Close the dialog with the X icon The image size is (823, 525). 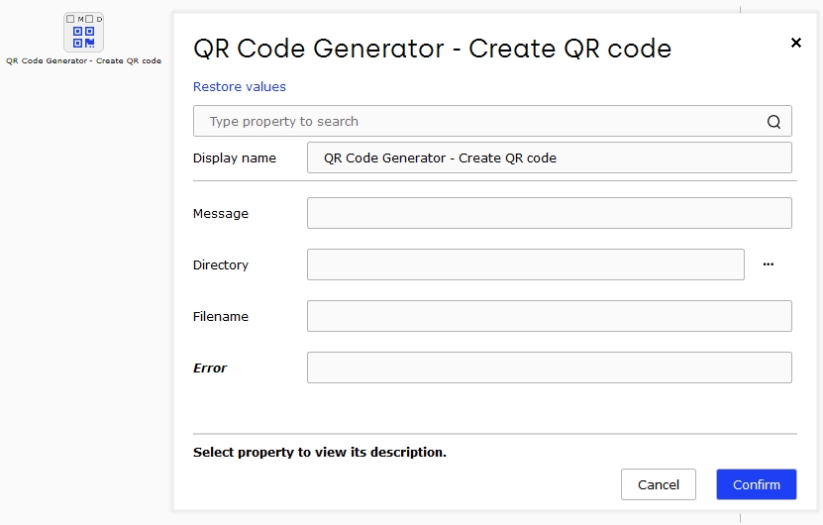(796, 43)
